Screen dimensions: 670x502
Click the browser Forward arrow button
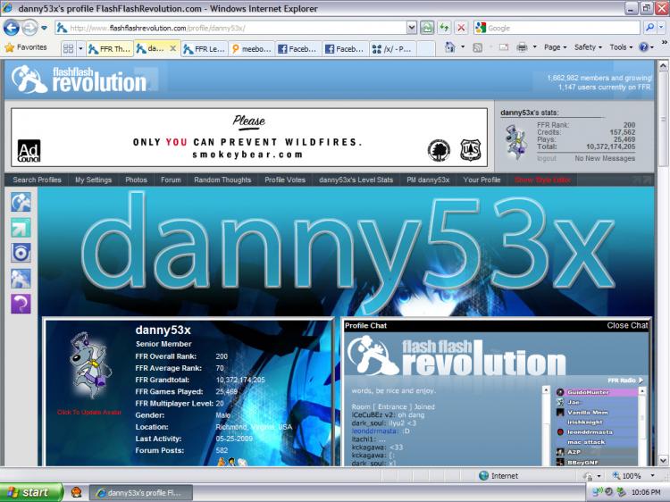click(29, 29)
